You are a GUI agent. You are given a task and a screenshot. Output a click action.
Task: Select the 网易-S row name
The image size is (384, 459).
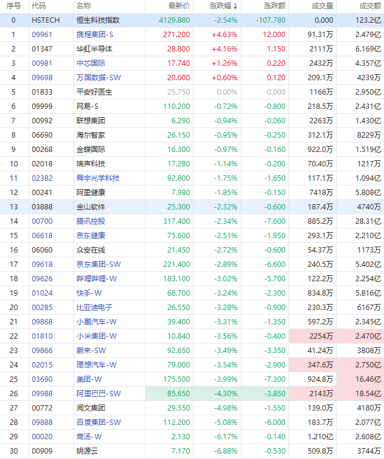(x=87, y=107)
